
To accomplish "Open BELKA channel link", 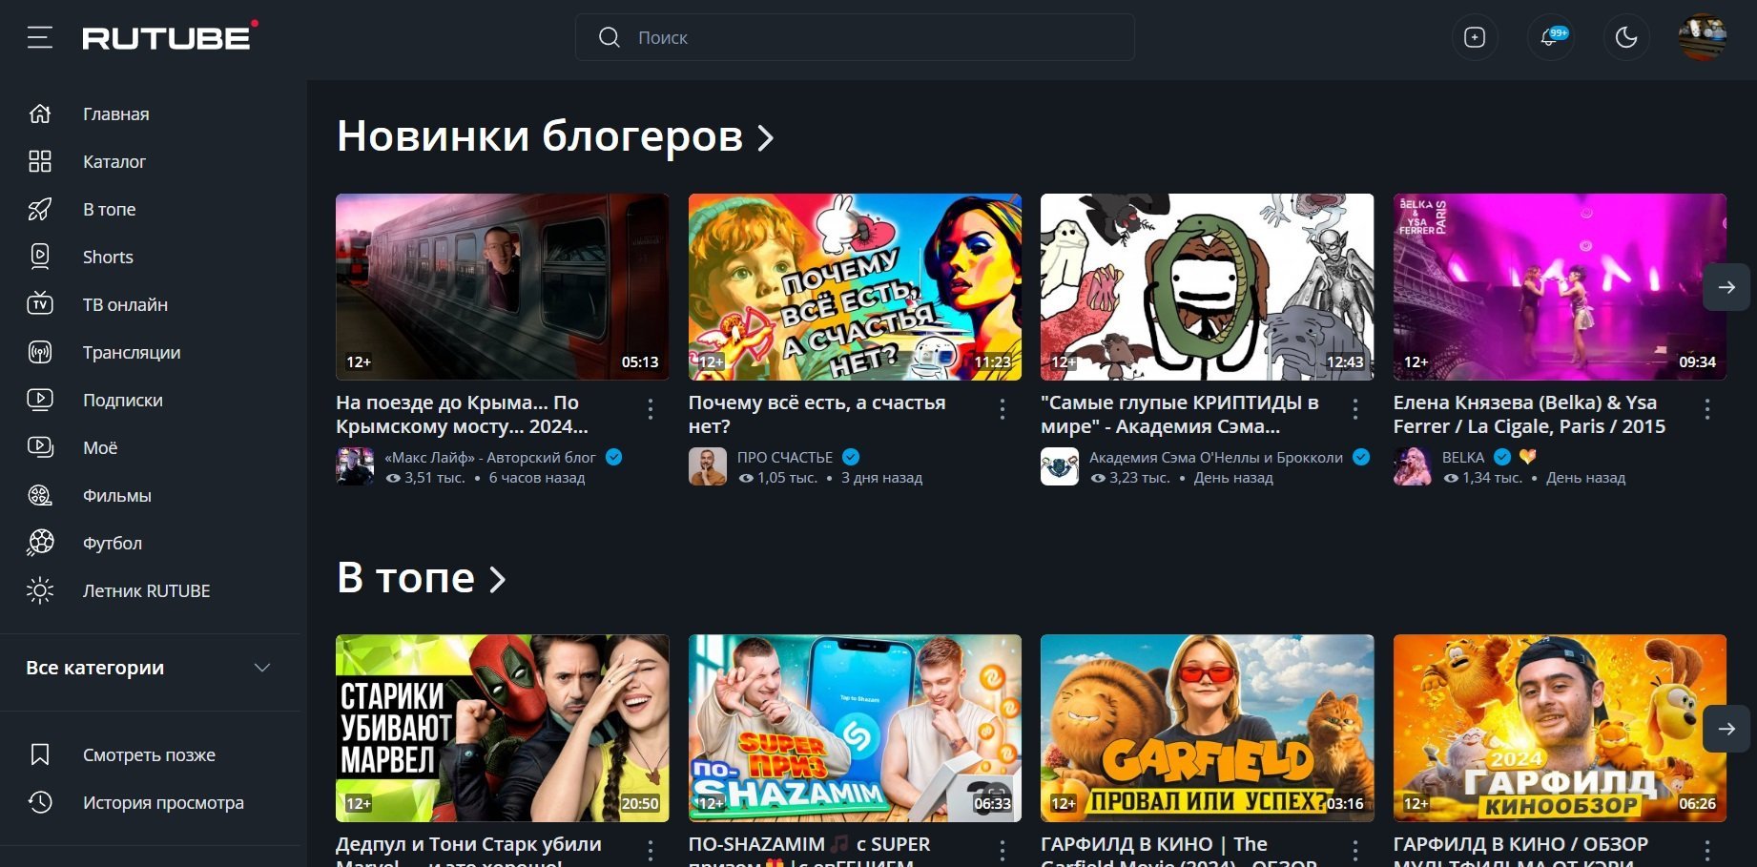I will tap(1463, 458).
